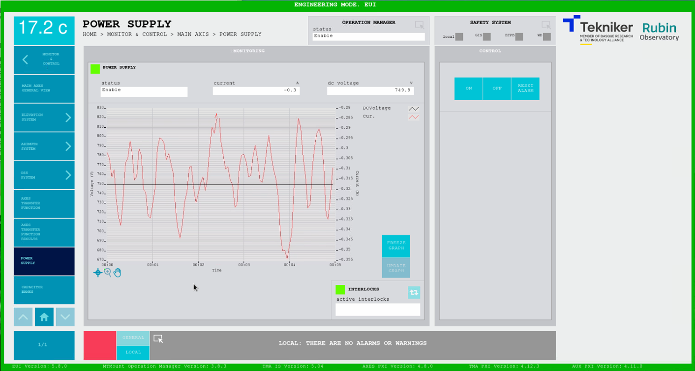Open the Safety System pop-out icon

point(546,25)
